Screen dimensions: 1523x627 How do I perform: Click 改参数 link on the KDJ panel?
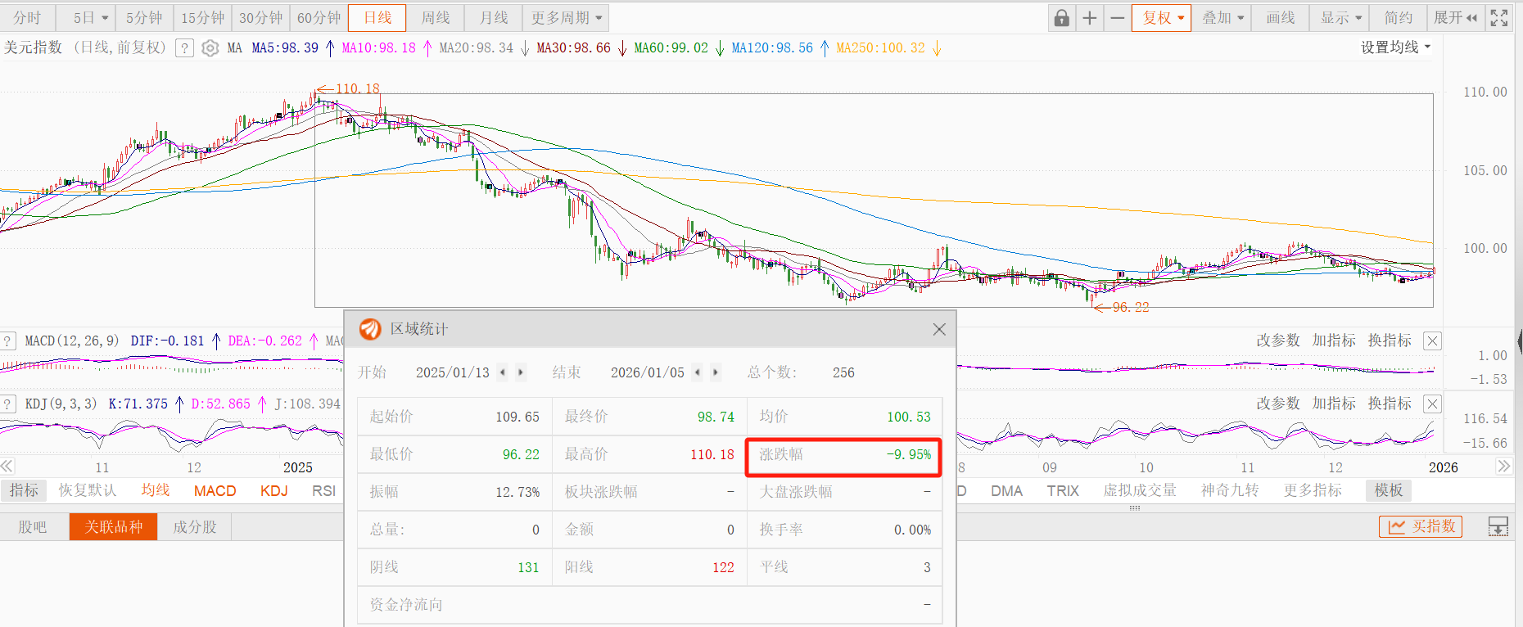[x=1277, y=404]
